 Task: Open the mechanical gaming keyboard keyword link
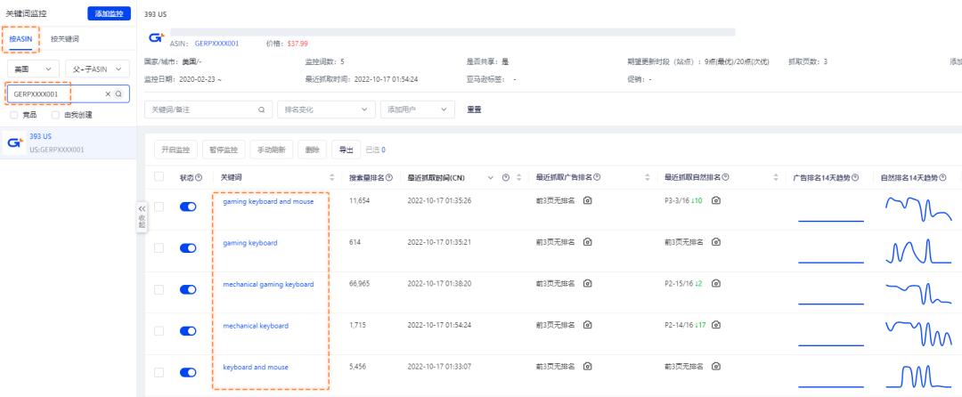tap(268, 284)
